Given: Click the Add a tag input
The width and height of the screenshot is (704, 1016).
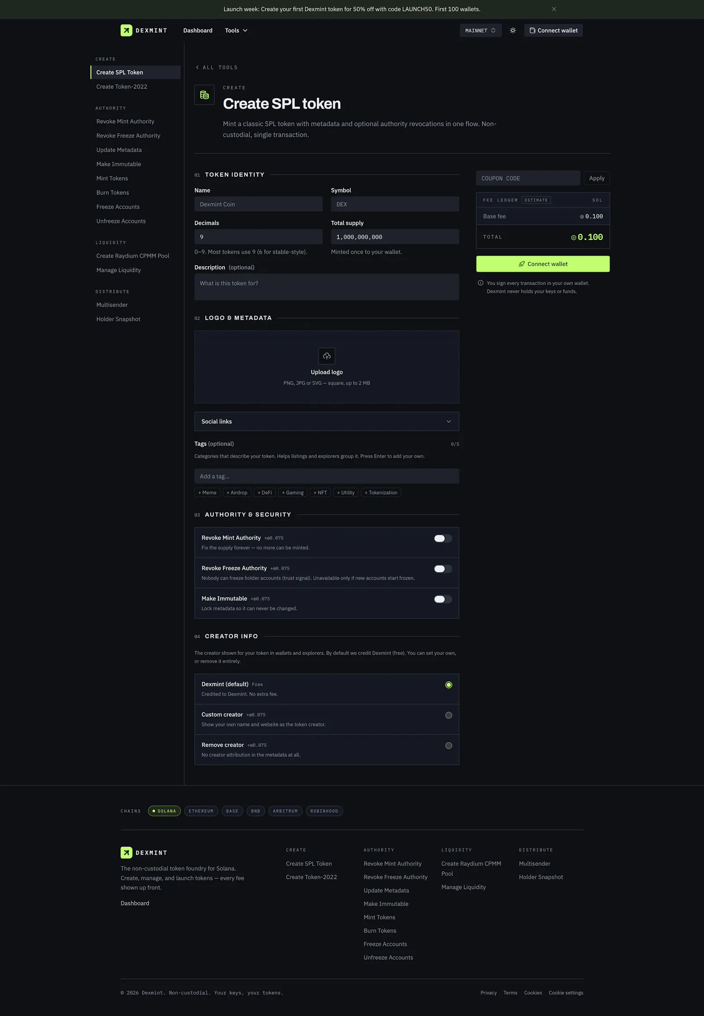Looking at the screenshot, I should pos(327,476).
